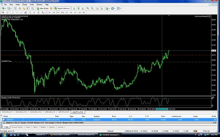Click the New Chart toolbar icon
Image resolution: width=220 pixels, height=137 pixels.
[x=3, y=8]
